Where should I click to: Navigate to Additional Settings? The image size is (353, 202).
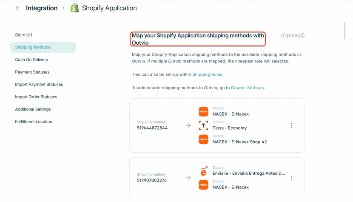[33, 109]
